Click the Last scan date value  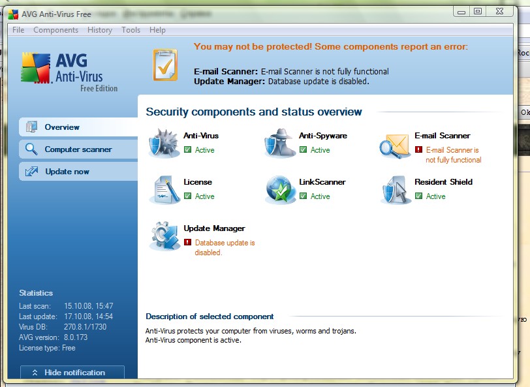pyautogui.click(x=89, y=306)
